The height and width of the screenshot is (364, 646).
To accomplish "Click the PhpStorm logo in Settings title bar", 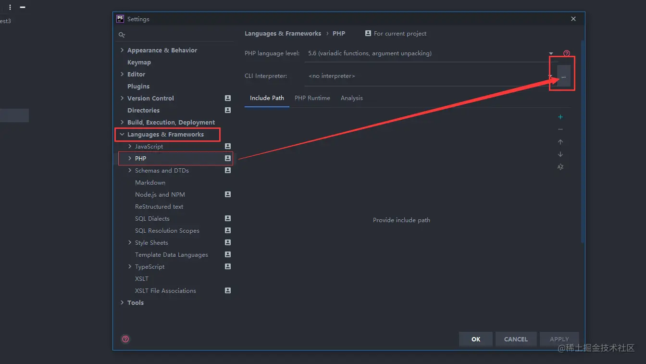I will (x=120, y=19).
